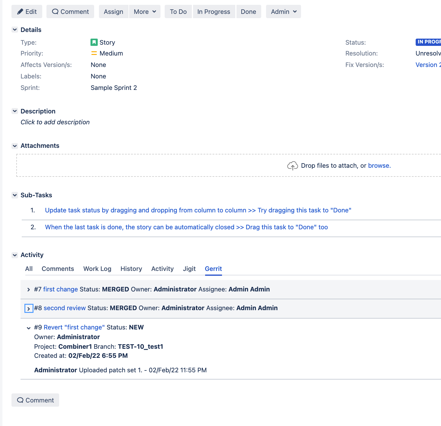Click the magnifier icon on bottom Comment button
441x426 pixels.
20,400
